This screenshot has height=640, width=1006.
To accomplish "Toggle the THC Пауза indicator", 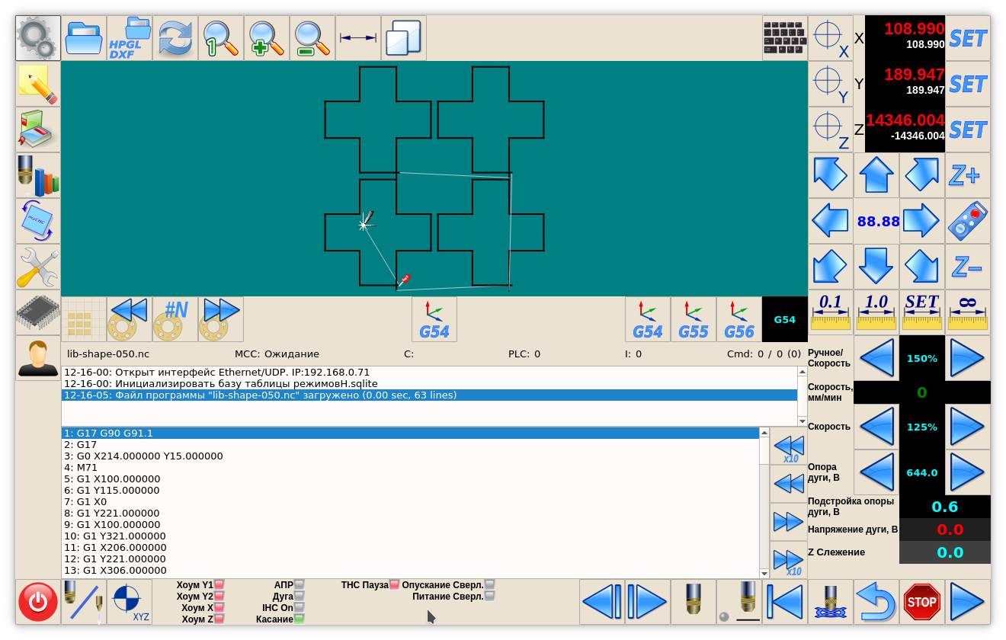I will pyautogui.click(x=394, y=585).
